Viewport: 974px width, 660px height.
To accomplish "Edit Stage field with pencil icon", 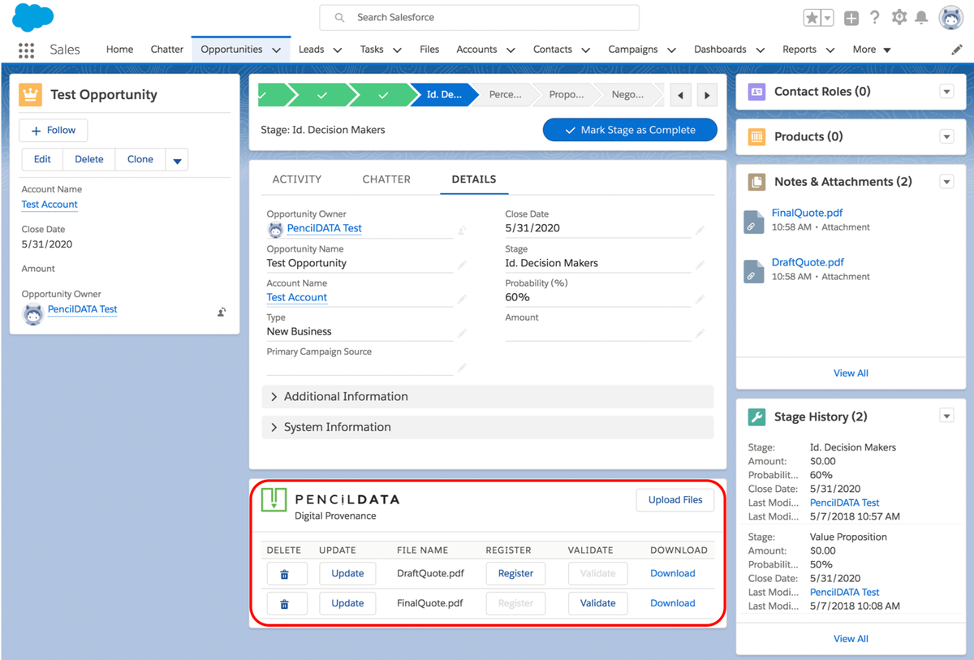I will point(700,265).
